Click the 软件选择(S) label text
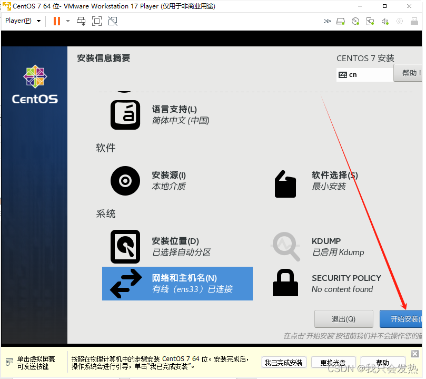This screenshot has width=426, height=379. pos(335,175)
